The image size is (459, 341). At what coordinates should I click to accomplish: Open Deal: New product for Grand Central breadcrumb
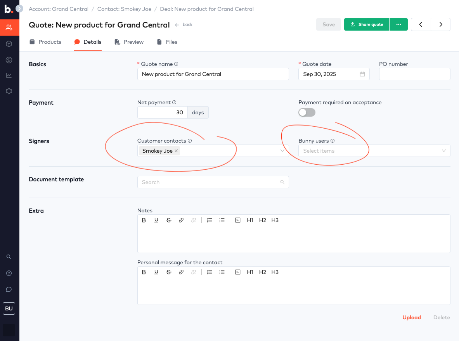207,9
